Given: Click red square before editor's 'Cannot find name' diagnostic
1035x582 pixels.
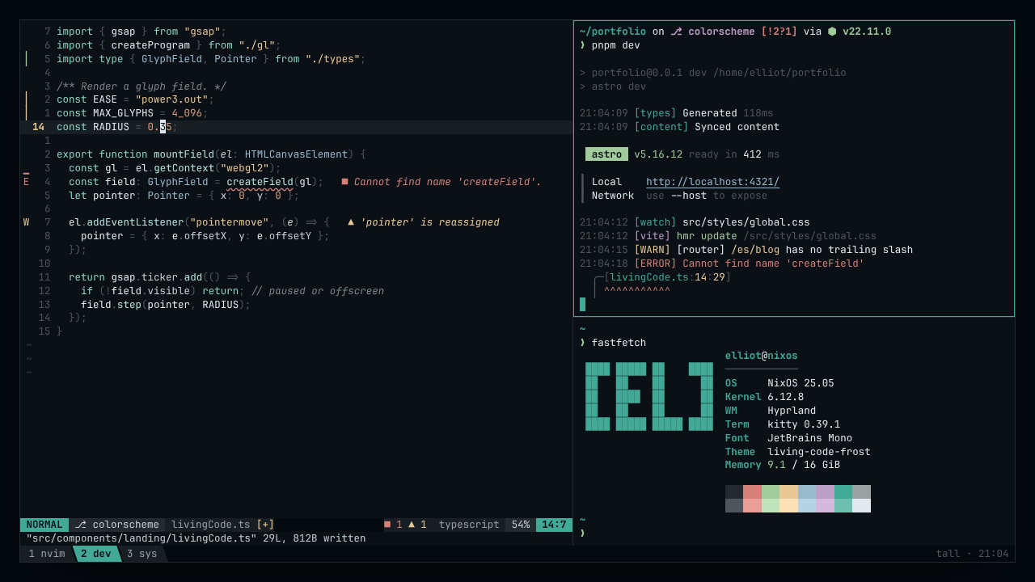Looking at the screenshot, I should (344, 182).
